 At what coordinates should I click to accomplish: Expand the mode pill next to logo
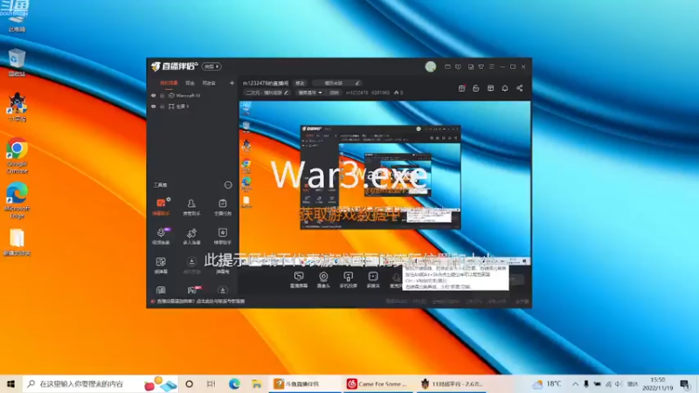point(211,66)
